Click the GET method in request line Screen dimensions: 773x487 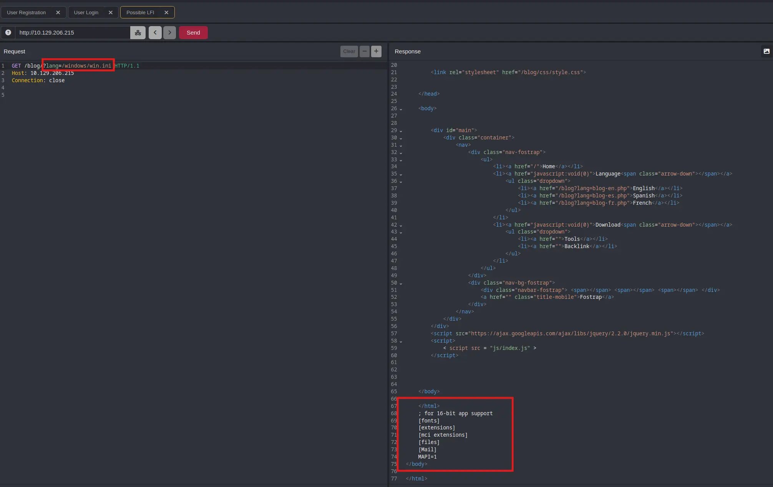point(16,66)
